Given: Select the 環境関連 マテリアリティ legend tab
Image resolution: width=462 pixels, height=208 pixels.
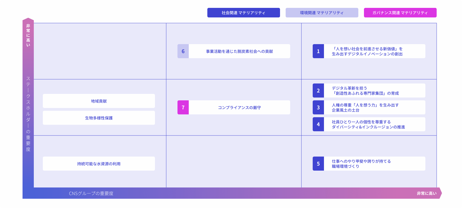Looking at the screenshot, I should click(322, 13).
